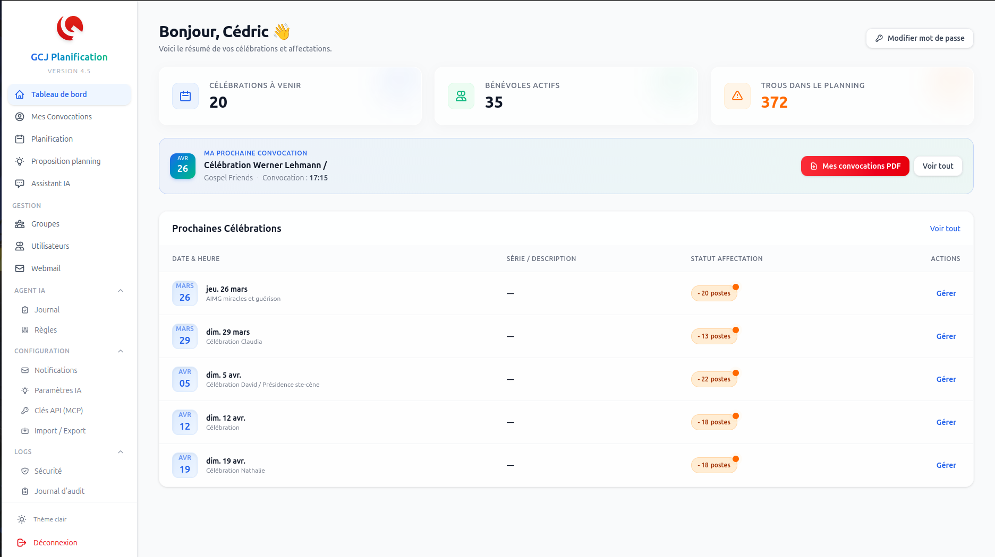The image size is (995, 557).
Task: Open Mes Convocations in sidebar
Action: pyautogui.click(x=61, y=117)
